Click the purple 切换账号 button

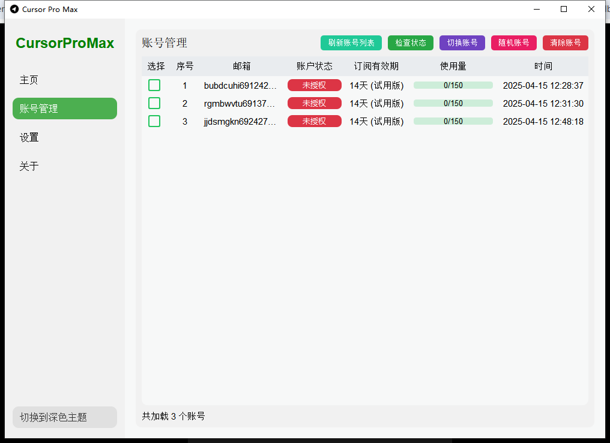[462, 43]
